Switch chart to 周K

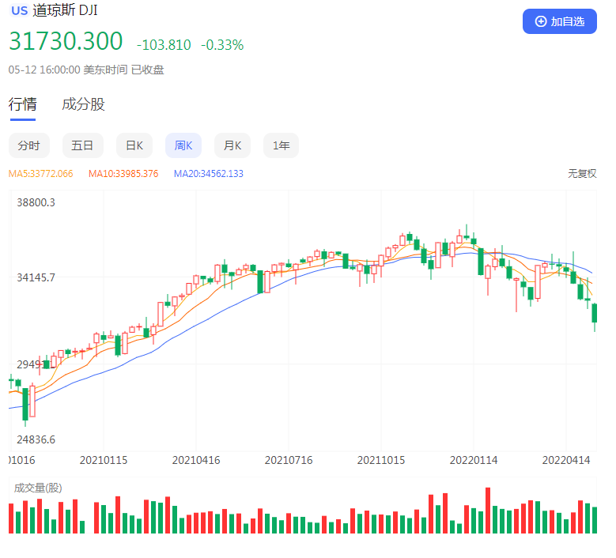click(183, 145)
